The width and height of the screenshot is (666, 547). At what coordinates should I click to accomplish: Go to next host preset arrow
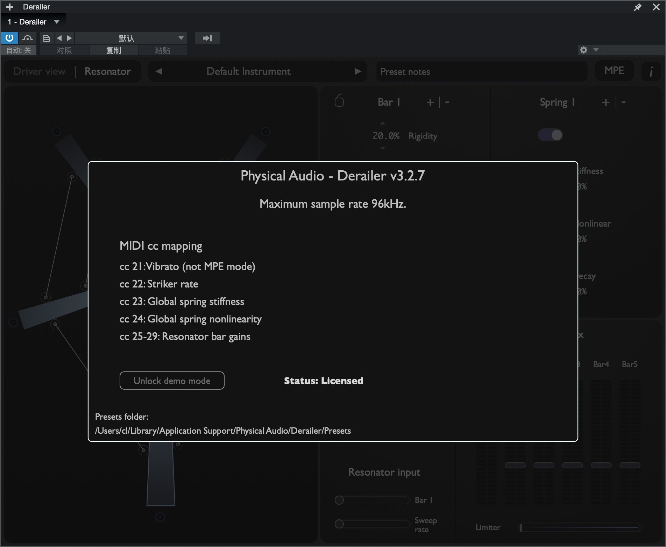(x=69, y=38)
